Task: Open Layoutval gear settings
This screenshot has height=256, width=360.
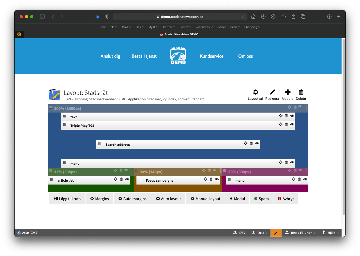Action: (x=256, y=92)
